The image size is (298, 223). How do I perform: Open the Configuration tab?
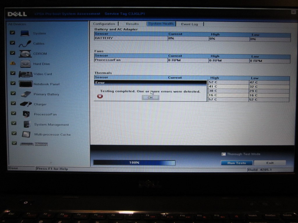(x=104, y=24)
